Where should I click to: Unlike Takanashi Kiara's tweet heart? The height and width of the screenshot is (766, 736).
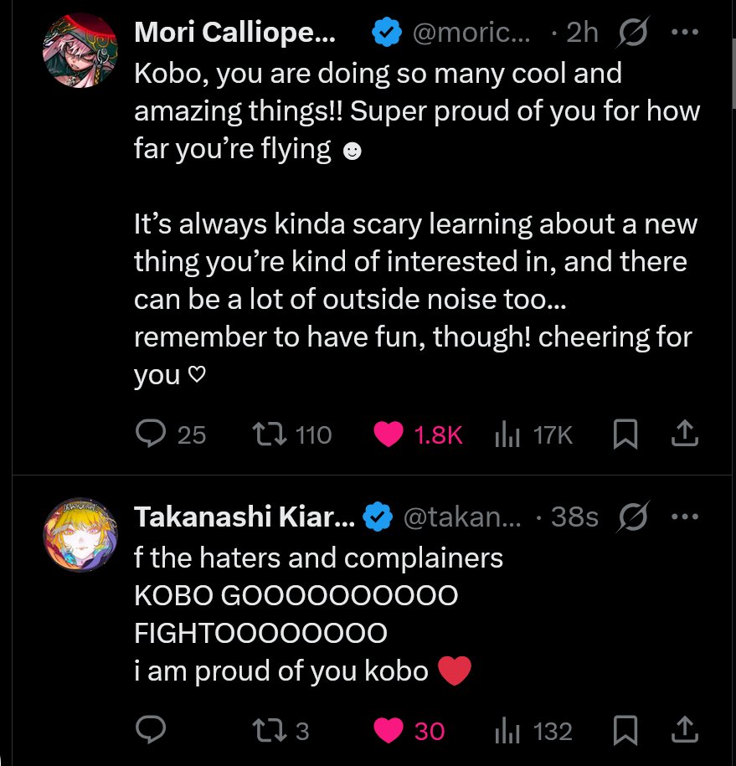pyautogui.click(x=389, y=731)
